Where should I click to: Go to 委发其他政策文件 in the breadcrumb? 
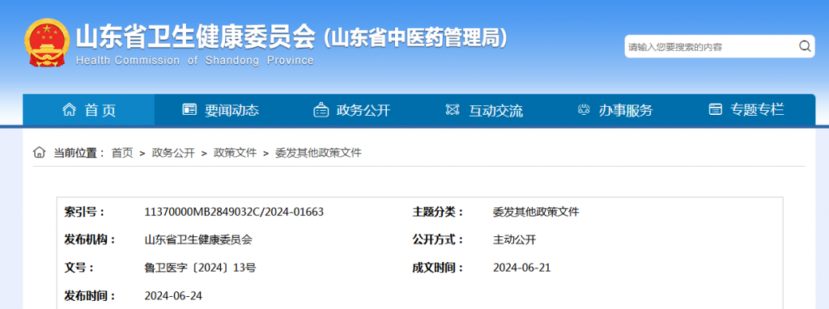pos(318,153)
